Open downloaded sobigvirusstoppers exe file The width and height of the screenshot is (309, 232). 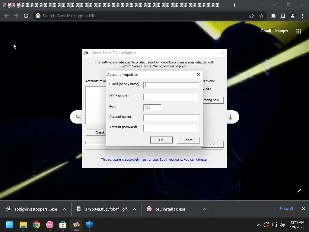(x=31, y=209)
